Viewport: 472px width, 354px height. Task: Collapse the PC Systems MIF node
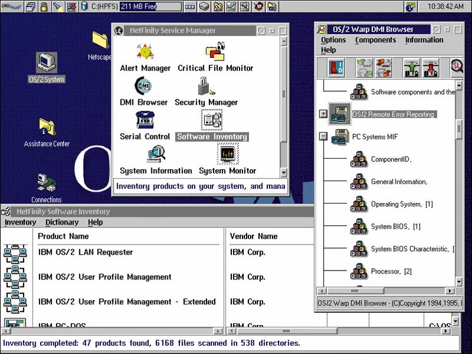click(x=323, y=136)
